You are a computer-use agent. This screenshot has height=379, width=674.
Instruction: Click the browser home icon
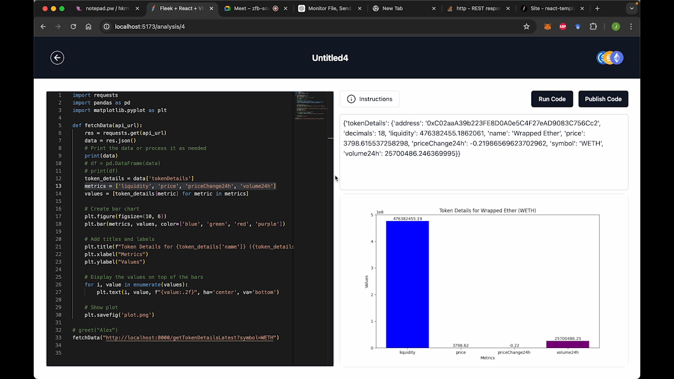coord(88,26)
